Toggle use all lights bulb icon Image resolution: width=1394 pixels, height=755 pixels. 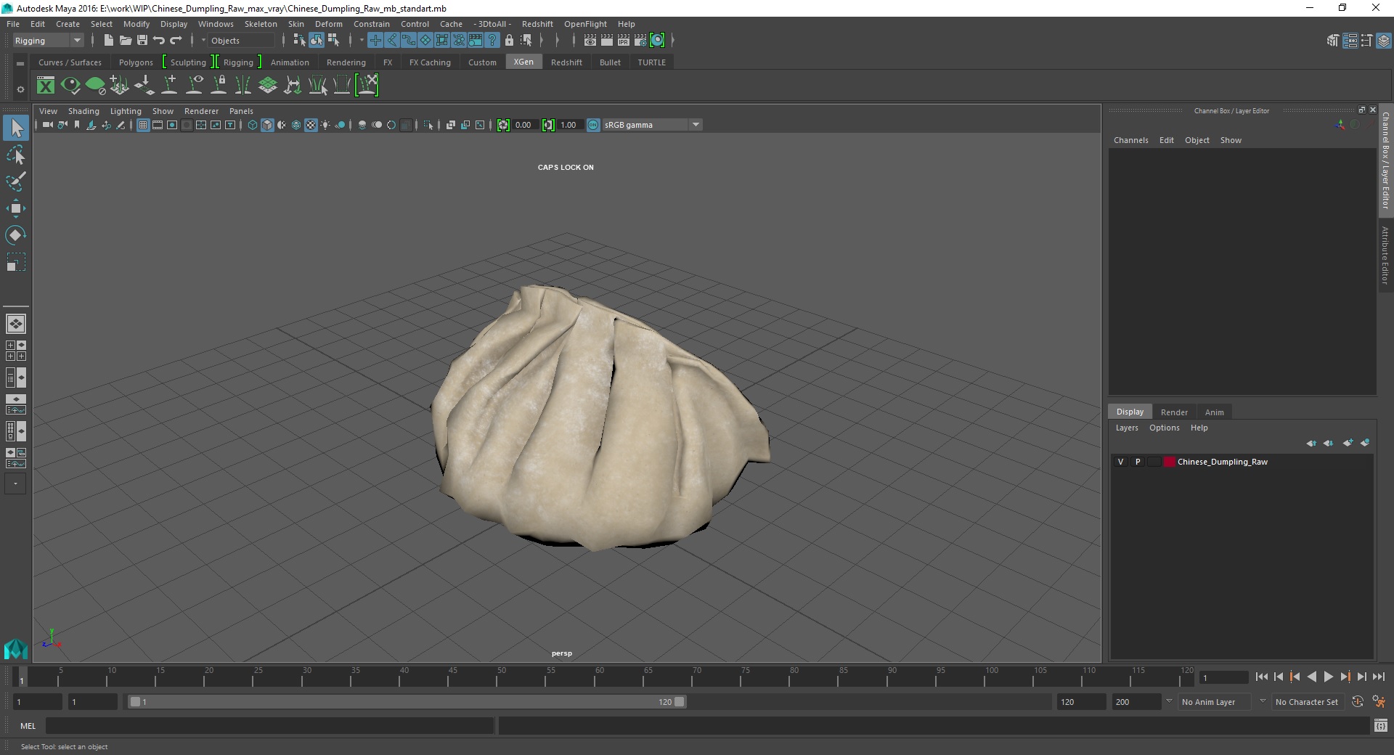click(325, 125)
